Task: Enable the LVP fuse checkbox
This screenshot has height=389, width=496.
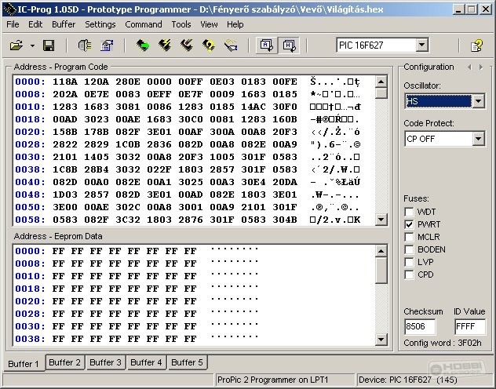Action: [x=409, y=262]
